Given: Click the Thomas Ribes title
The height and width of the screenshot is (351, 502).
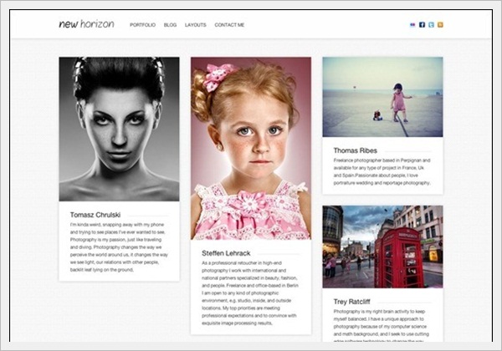Looking at the screenshot, I should (x=355, y=150).
